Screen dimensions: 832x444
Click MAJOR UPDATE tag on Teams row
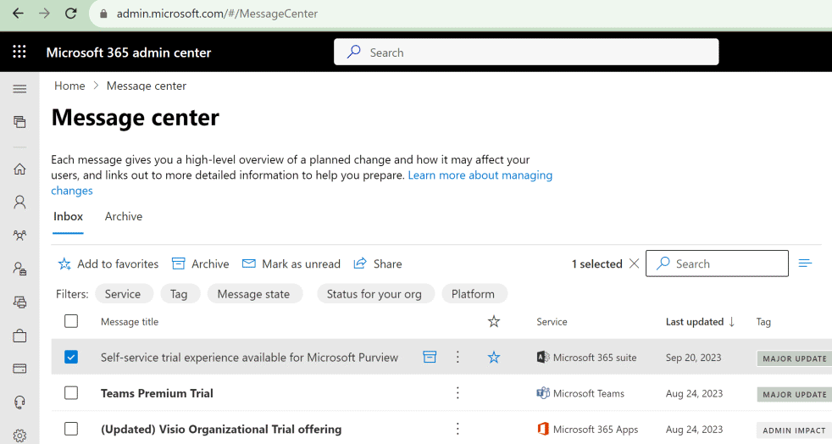(x=795, y=394)
